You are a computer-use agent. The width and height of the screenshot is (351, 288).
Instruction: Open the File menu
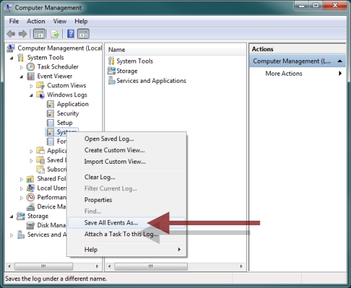(14, 21)
